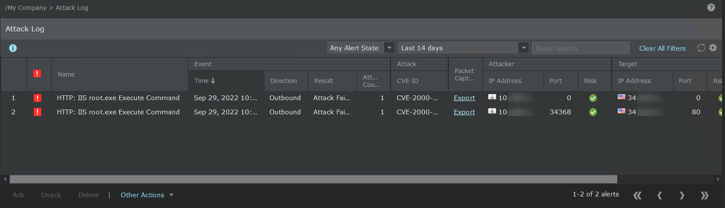Sort by the Packet Capture column header
The width and height of the screenshot is (725, 208).
[x=465, y=74]
